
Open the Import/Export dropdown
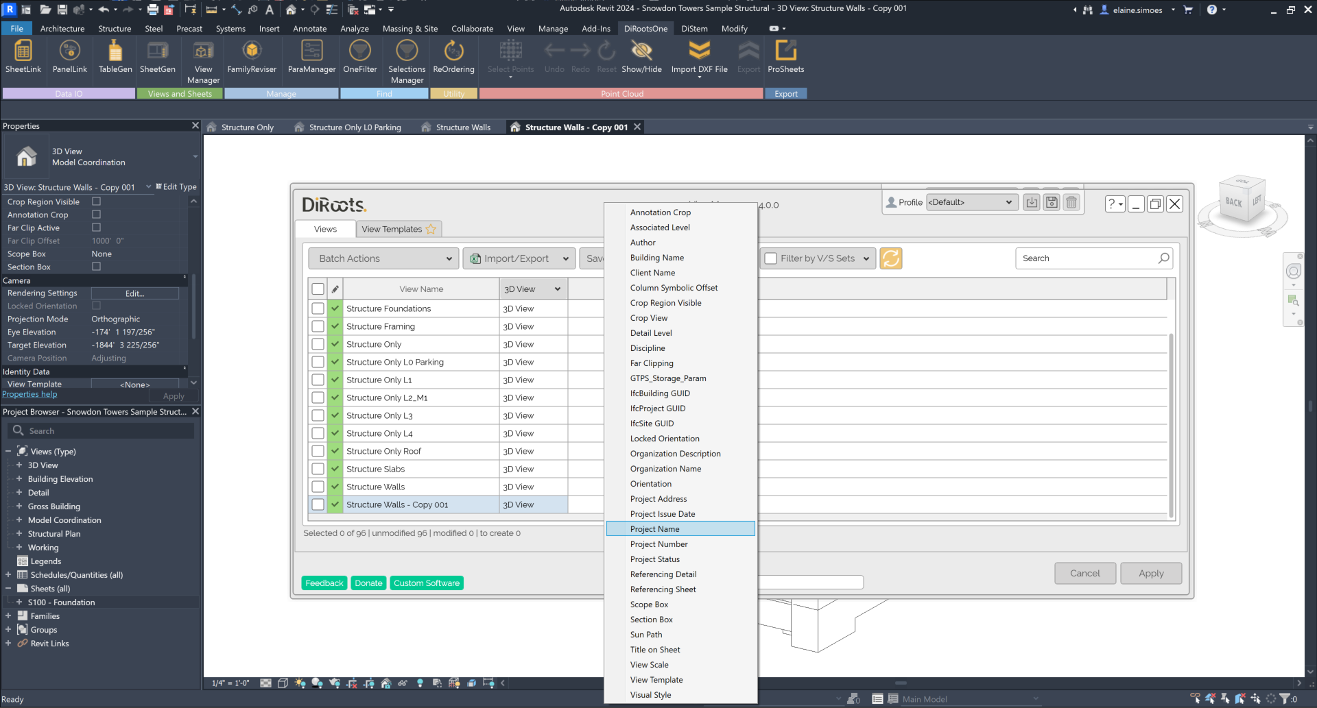[519, 258]
